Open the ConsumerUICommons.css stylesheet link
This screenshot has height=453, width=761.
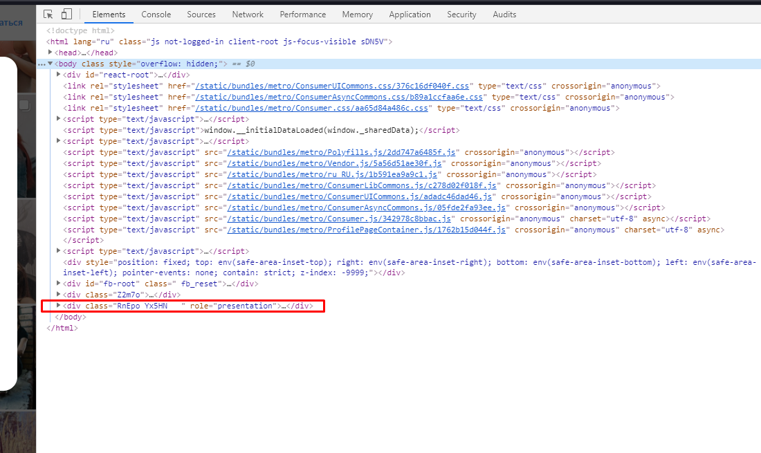tap(332, 86)
